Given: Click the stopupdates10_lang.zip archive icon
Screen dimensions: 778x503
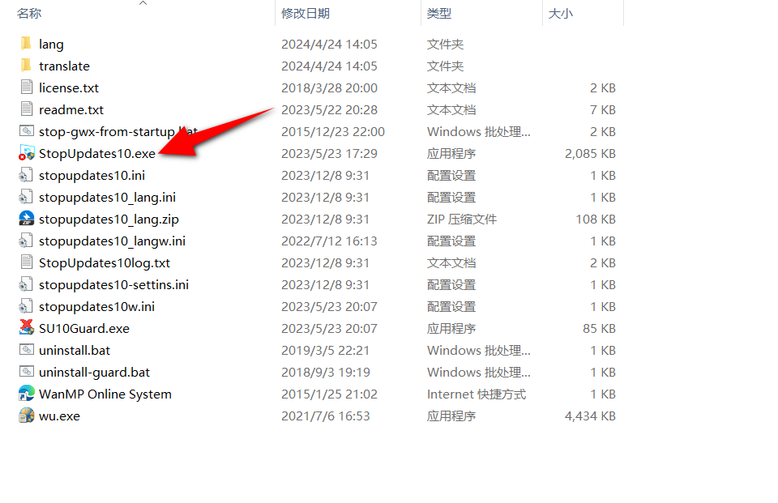Looking at the screenshot, I should click(26, 218).
